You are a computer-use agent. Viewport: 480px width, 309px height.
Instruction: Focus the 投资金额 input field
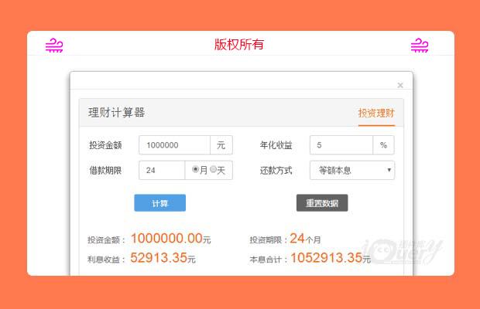coord(174,145)
